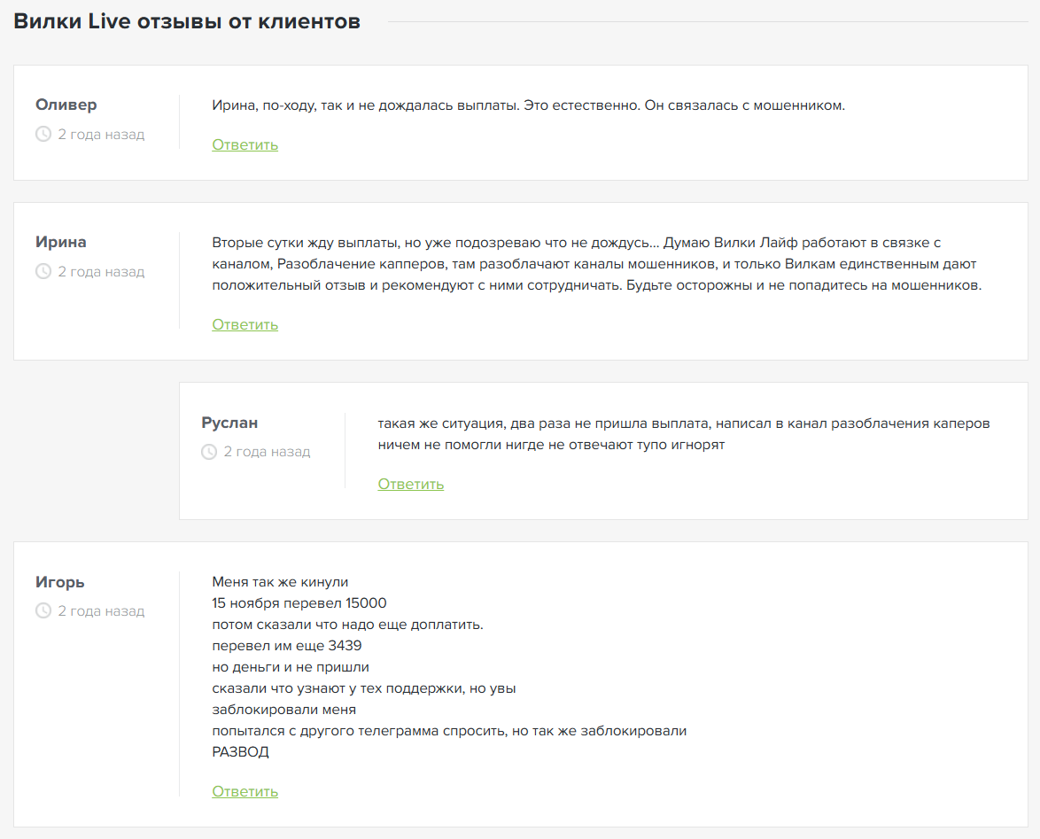Viewport: 1040px width, 839px height.
Task: Click the author name Оливер
Action: point(66,105)
